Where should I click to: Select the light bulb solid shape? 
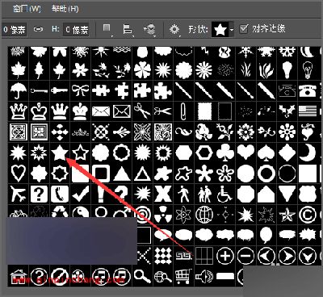click(x=287, y=70)
